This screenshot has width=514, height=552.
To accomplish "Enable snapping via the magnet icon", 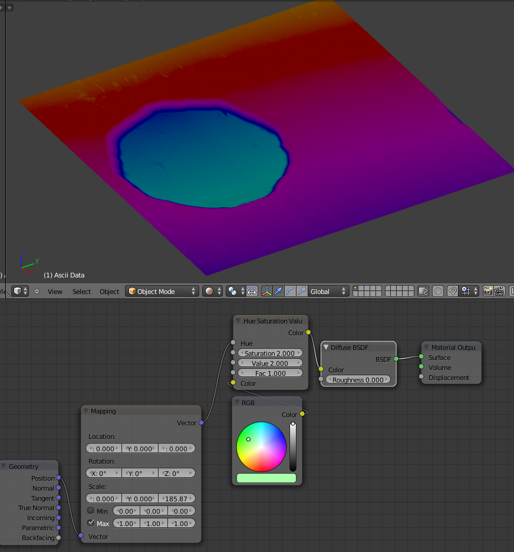I will click(x=452, y=291).
